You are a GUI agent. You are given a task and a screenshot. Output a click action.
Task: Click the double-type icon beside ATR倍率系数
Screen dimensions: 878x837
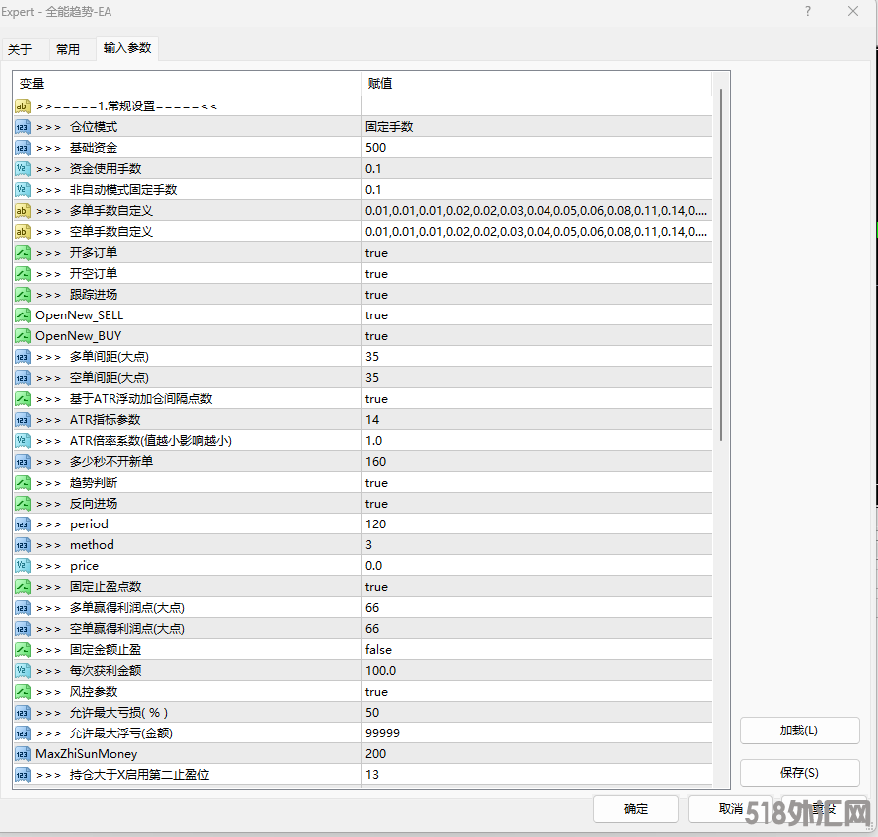(x=22, y=441)
